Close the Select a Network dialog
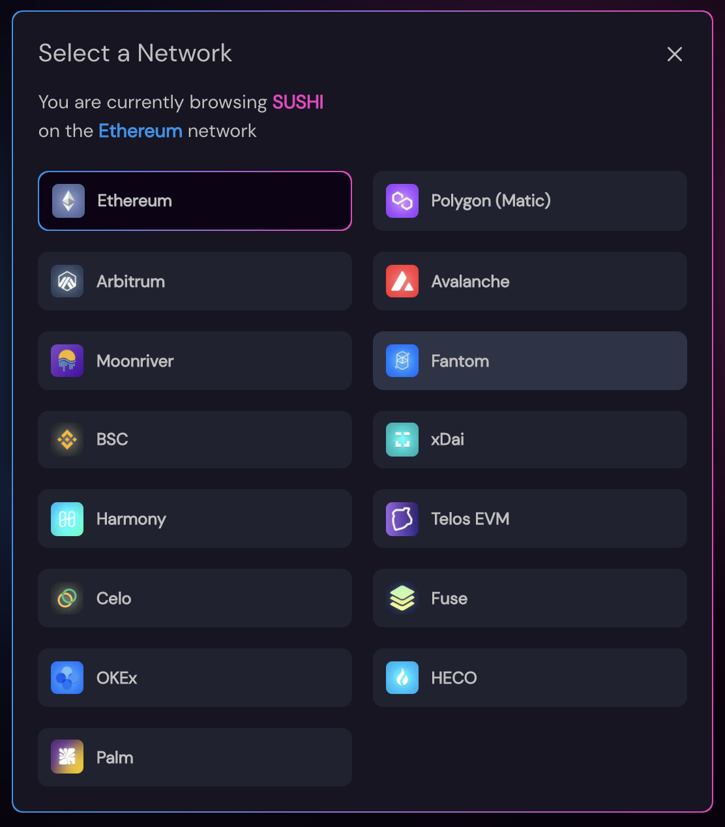 (x=675, y=54)
